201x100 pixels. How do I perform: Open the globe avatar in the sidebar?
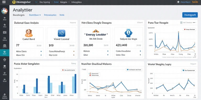tap(4, 11)
